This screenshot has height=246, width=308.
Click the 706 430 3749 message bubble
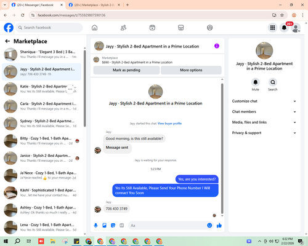click(116, 208)
